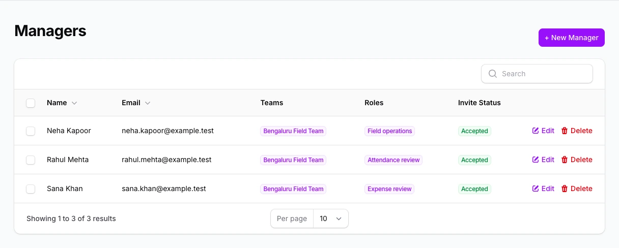Edit the Neha Kapoor row

[x=543, y=131]
